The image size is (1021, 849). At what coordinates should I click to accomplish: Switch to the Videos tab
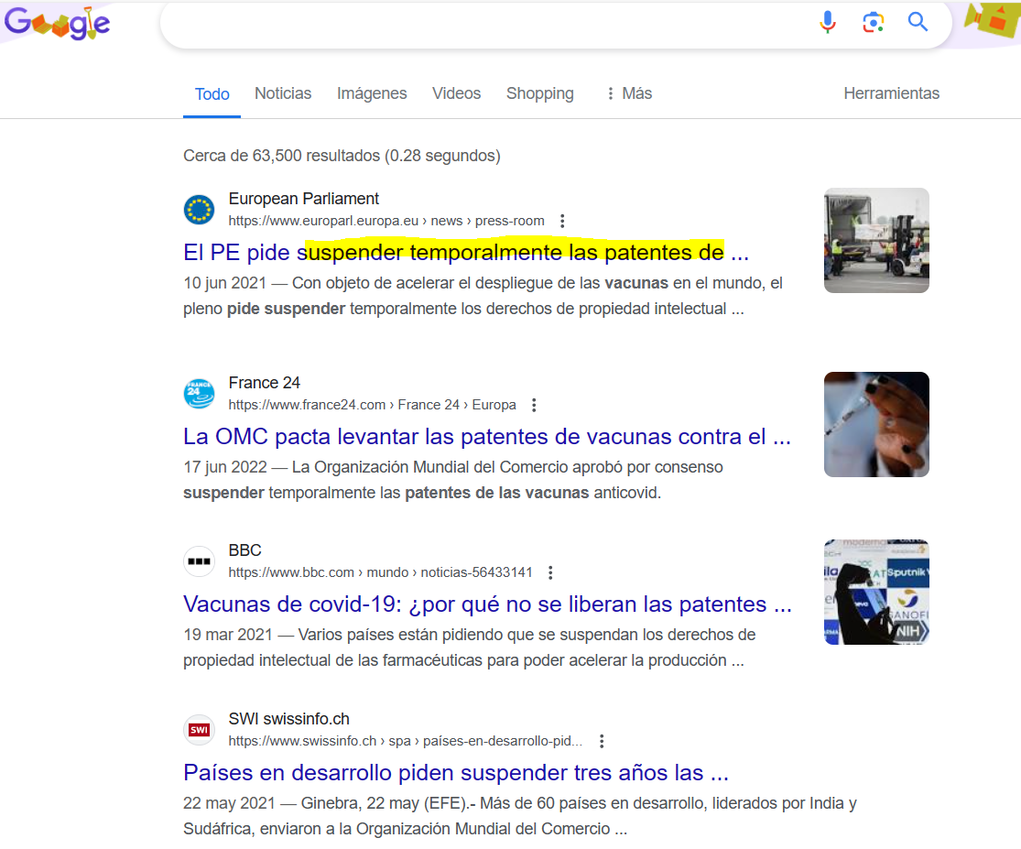click(456, 93)
